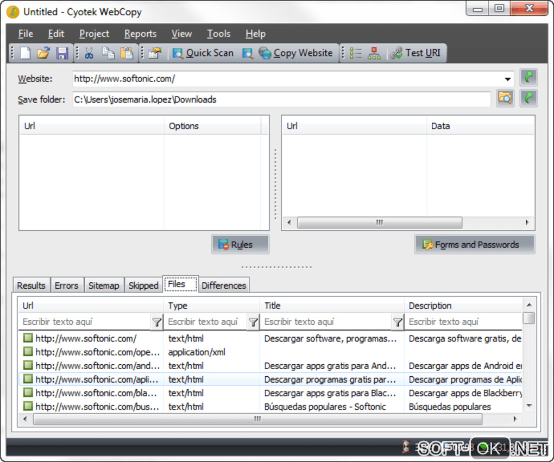Open the Edit menu

[x=56, y=34]
